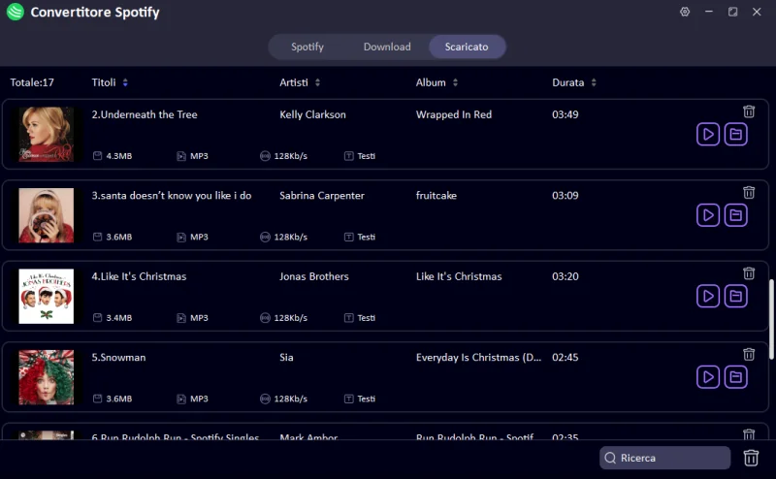Open folder for the Sabrina Carpenter track
The width and height of the screenshot is (776, 479).
(x=735, y=215)
